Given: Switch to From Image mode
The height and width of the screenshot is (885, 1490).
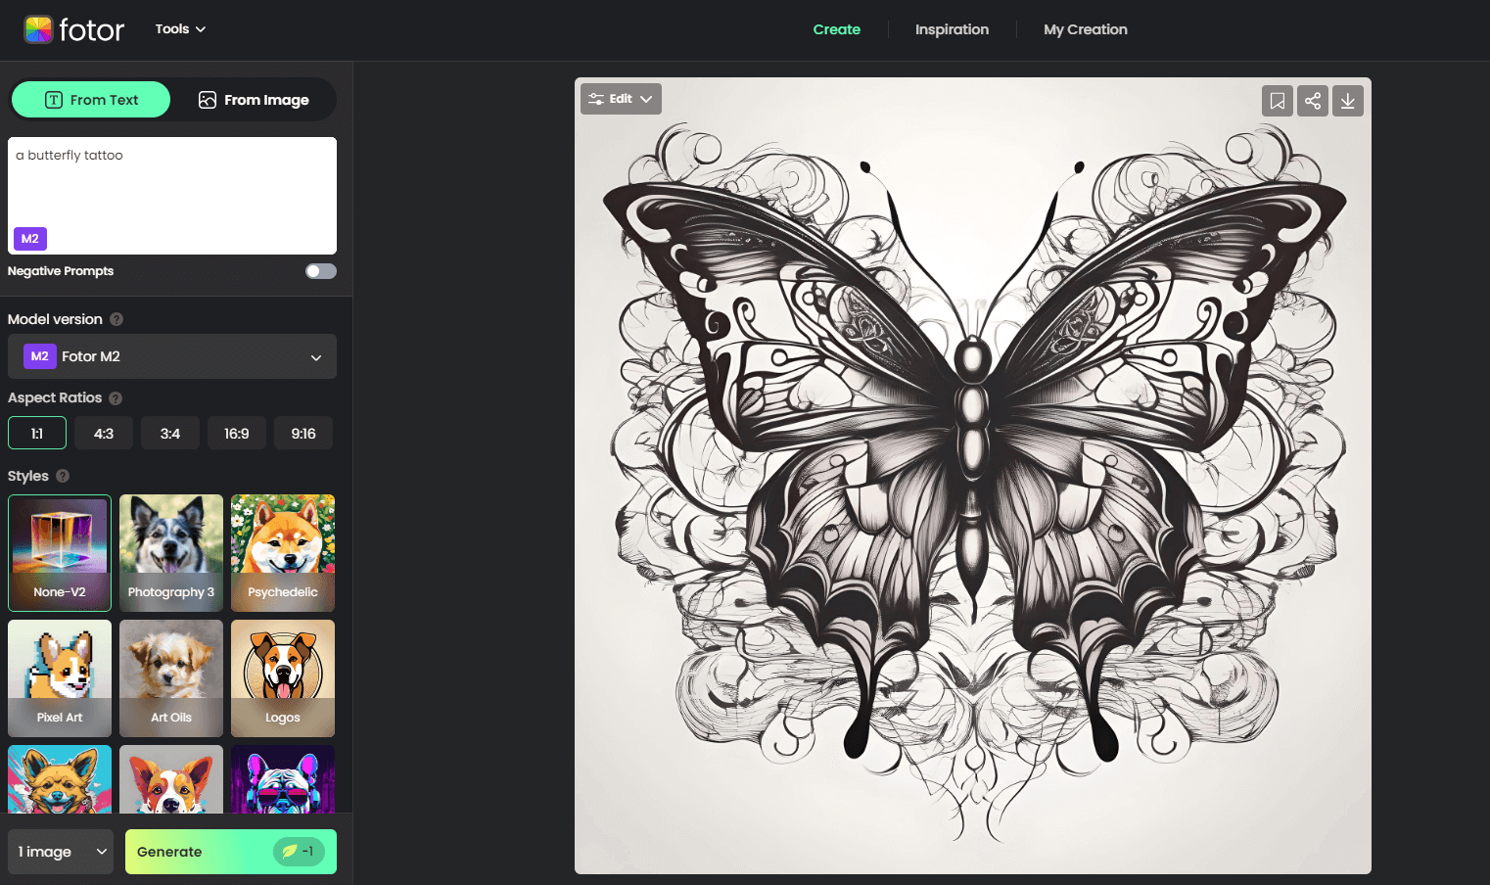Looking at the screenshot, I should (254, 100).
